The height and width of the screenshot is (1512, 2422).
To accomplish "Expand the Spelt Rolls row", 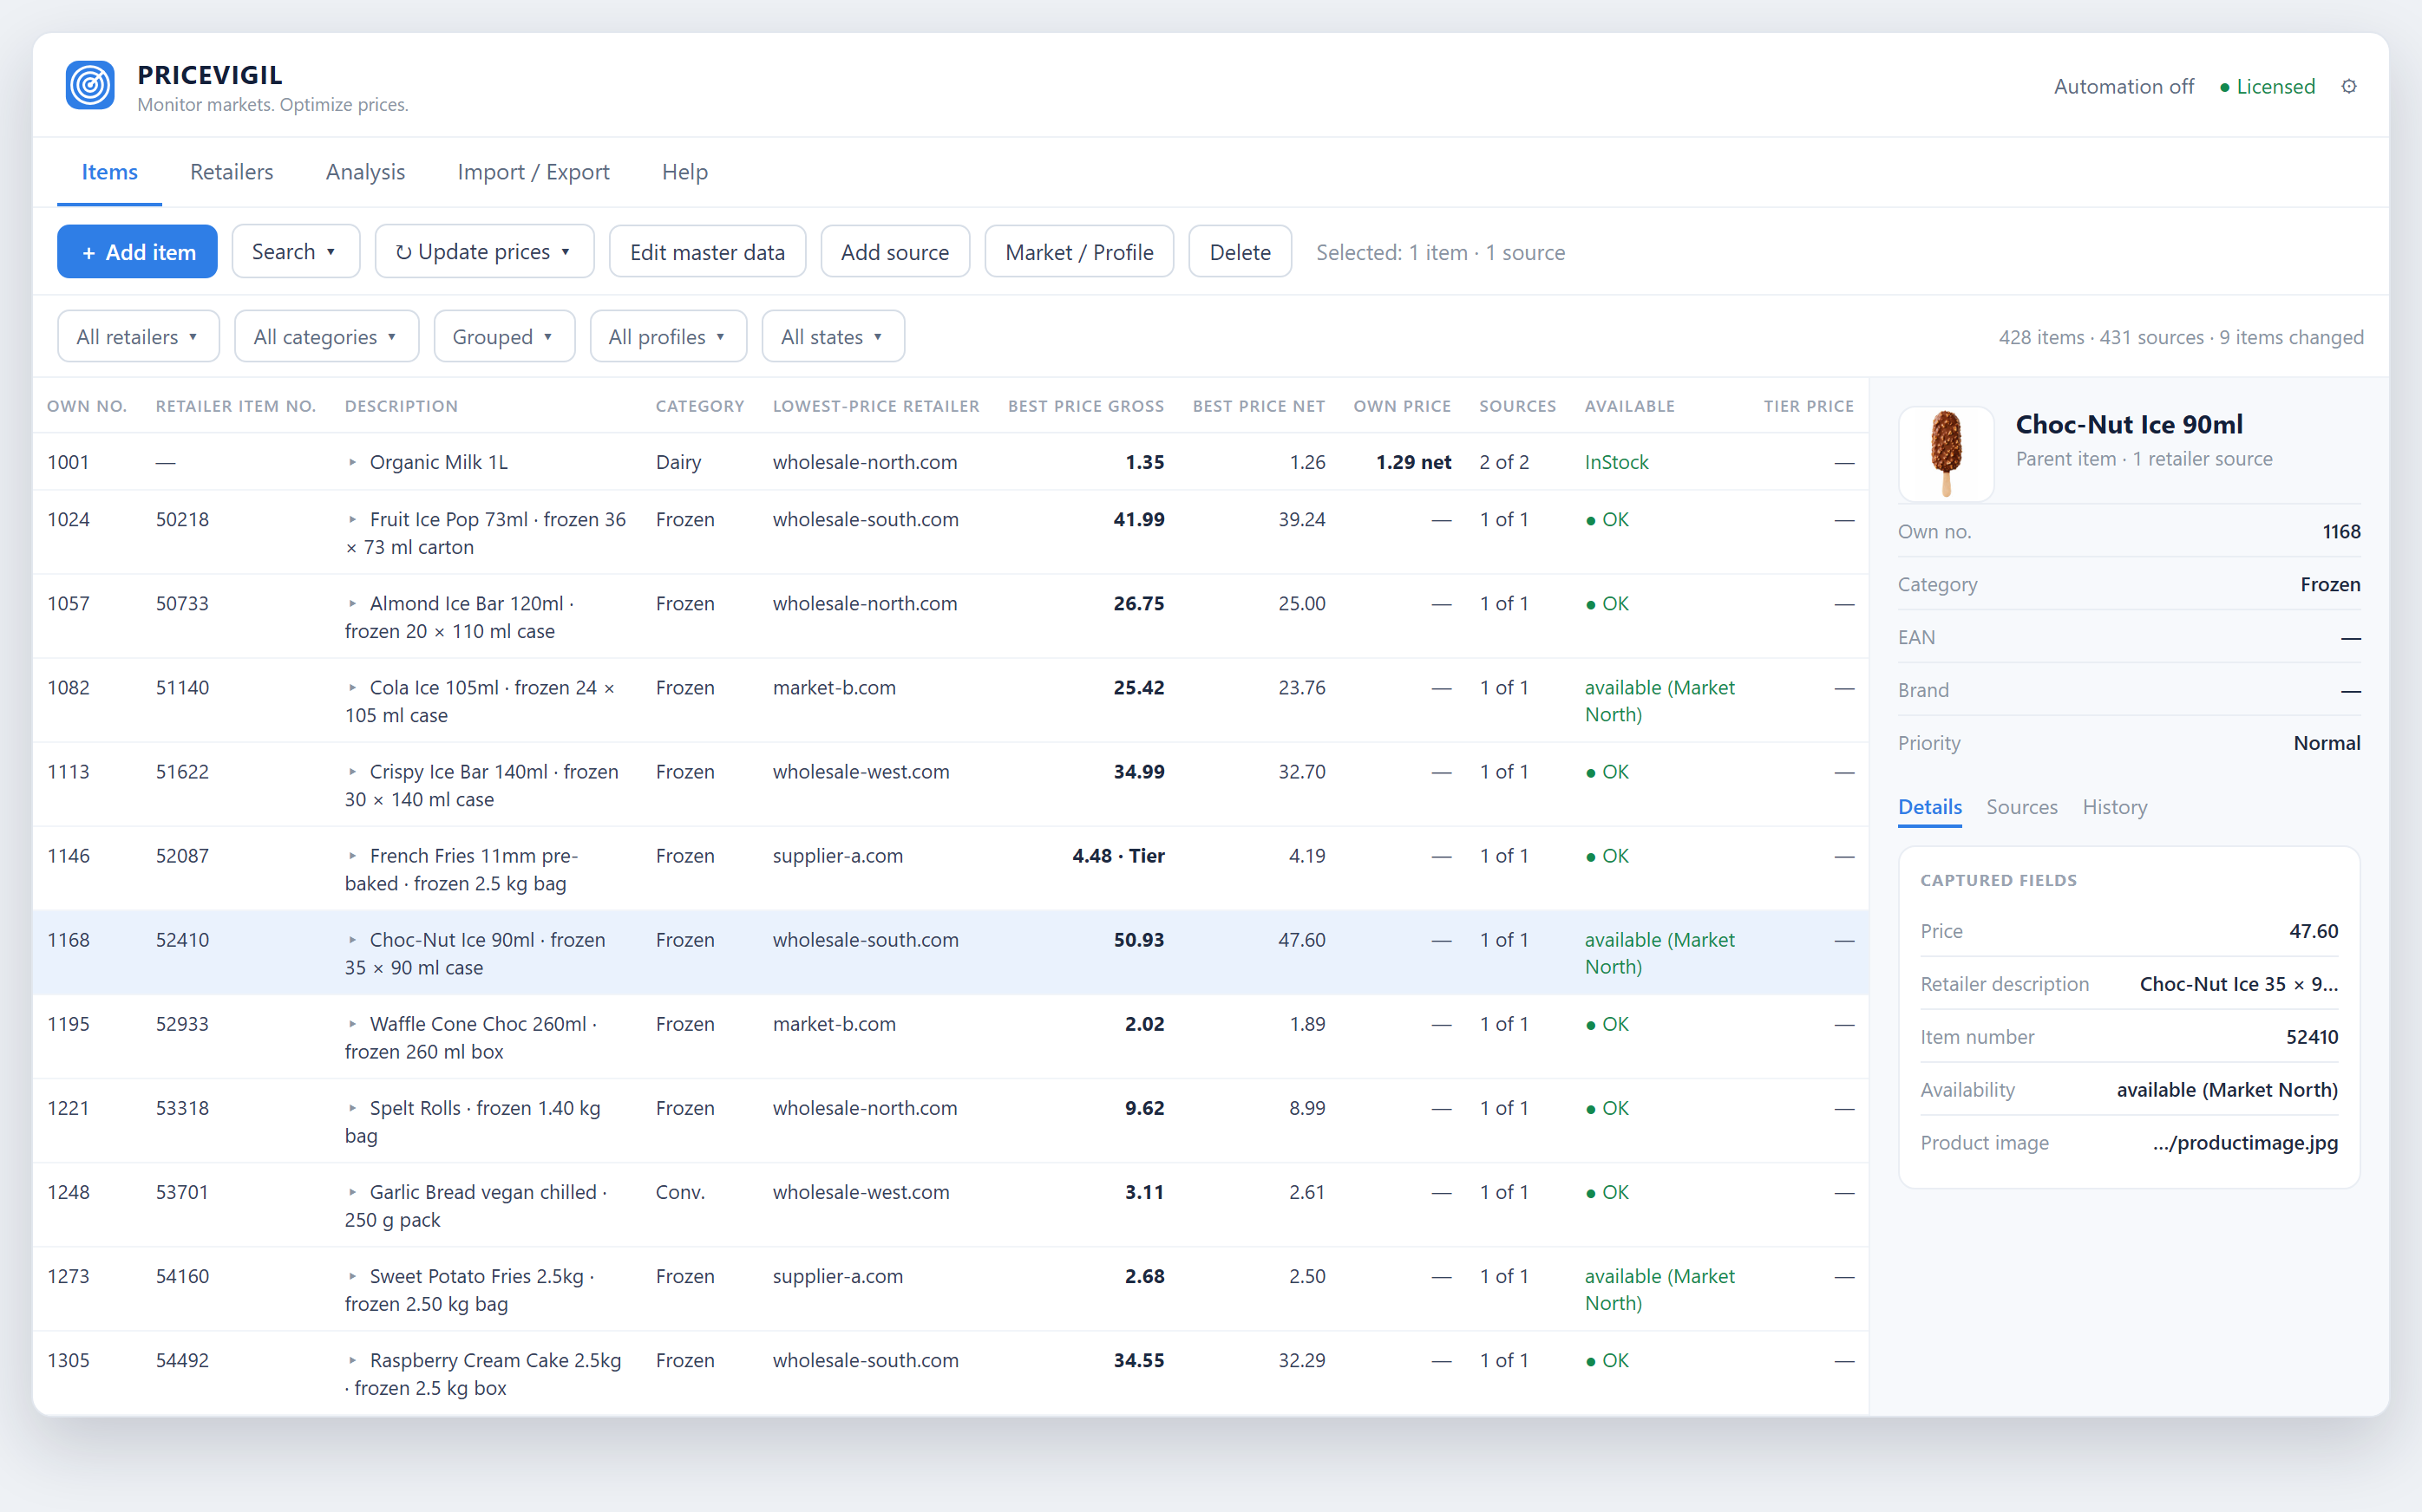I will click(352, 1108).
